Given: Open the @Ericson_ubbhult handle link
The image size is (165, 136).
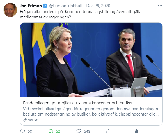Looking at the screenshot, I should (x=66, y=6).
